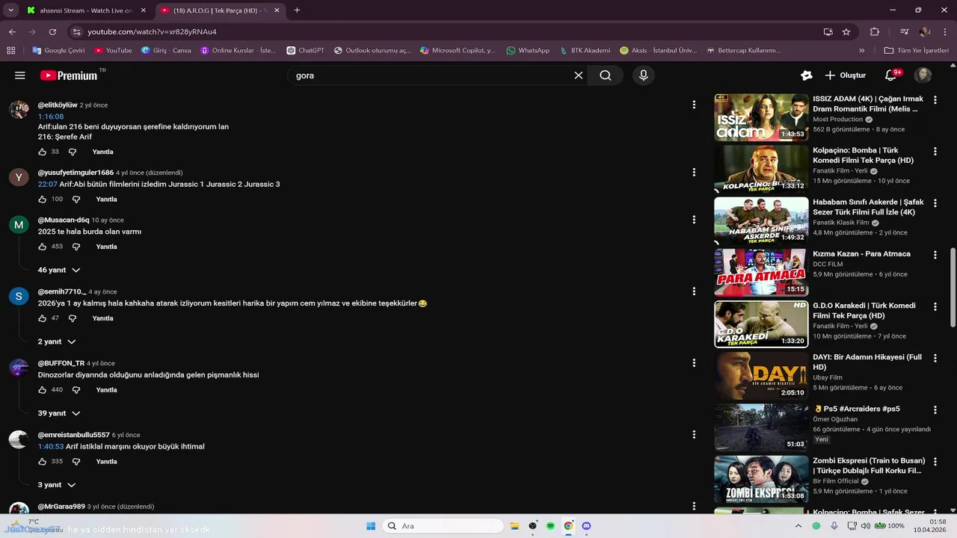
Task: Expand 46 yanıt replies under @Musacan-d6q
Action: (x=59, y=270)
